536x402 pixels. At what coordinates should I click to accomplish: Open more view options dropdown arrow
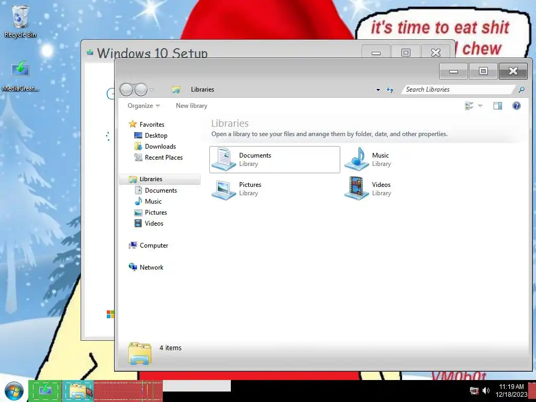481,106
